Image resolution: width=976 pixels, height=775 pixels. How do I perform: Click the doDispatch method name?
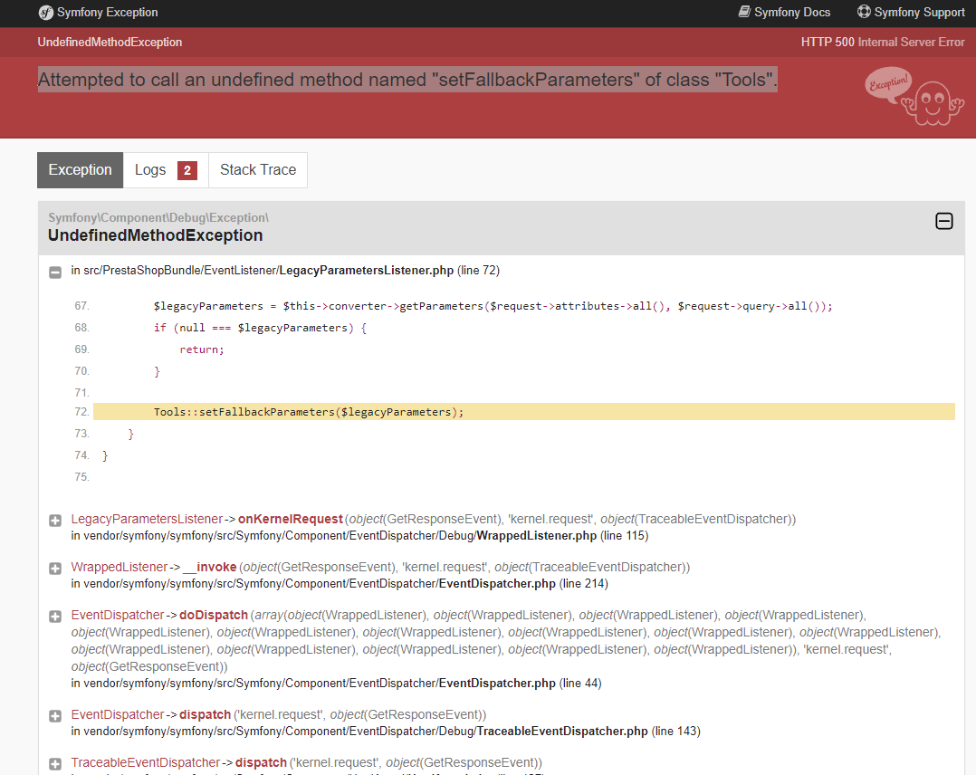tap(214, 615)
